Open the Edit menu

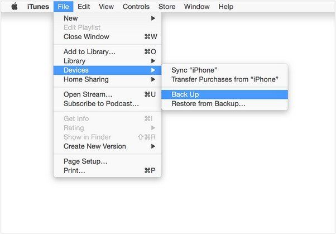pyautogui.click(x=84, y=7)
